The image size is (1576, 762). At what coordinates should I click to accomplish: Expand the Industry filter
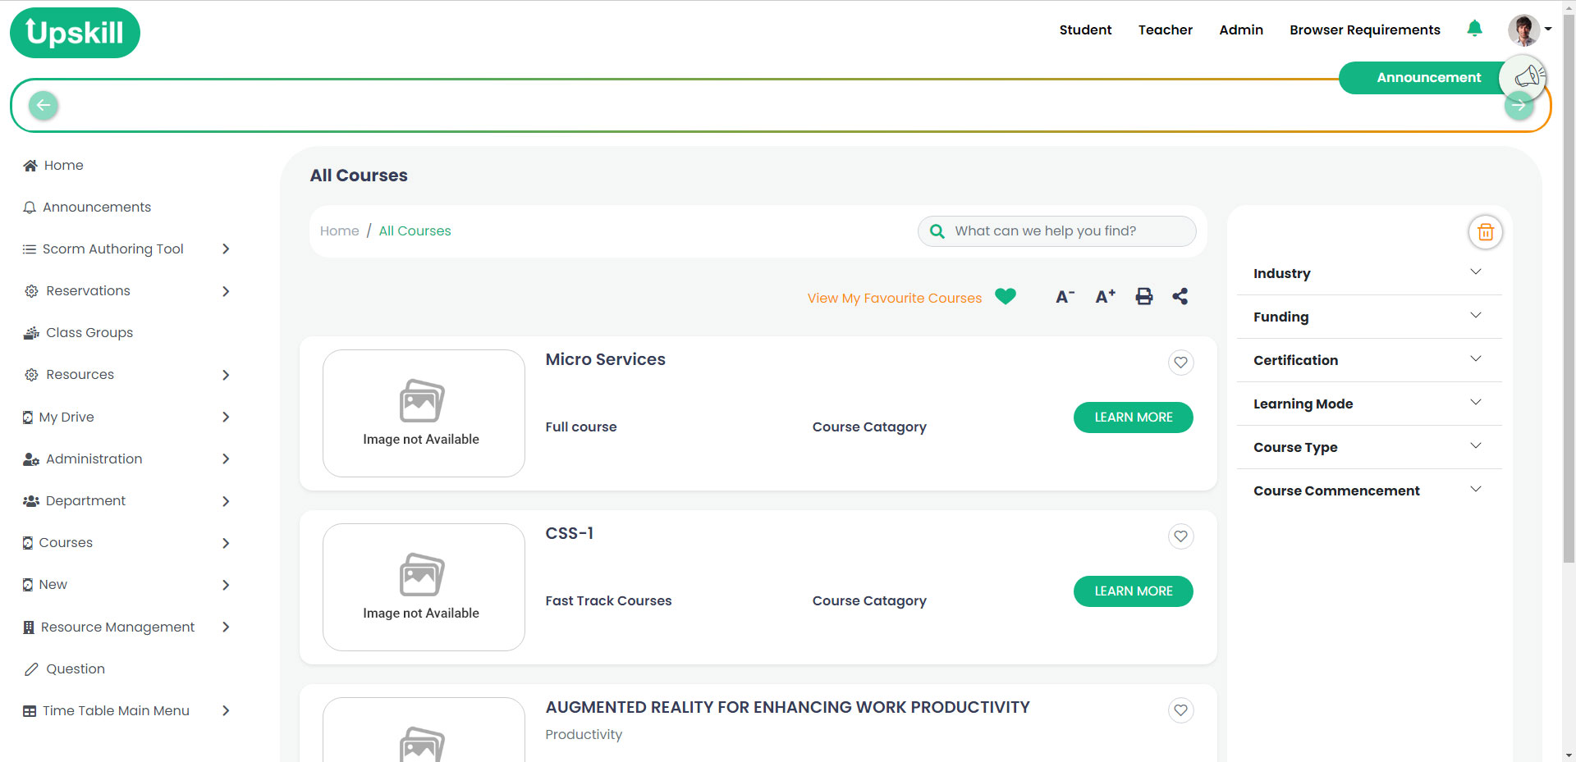pyautogui.click(x=1369, y=273)
